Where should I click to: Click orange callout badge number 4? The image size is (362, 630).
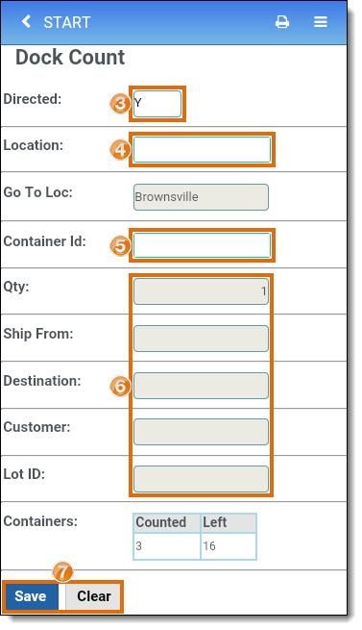(120, 150)
